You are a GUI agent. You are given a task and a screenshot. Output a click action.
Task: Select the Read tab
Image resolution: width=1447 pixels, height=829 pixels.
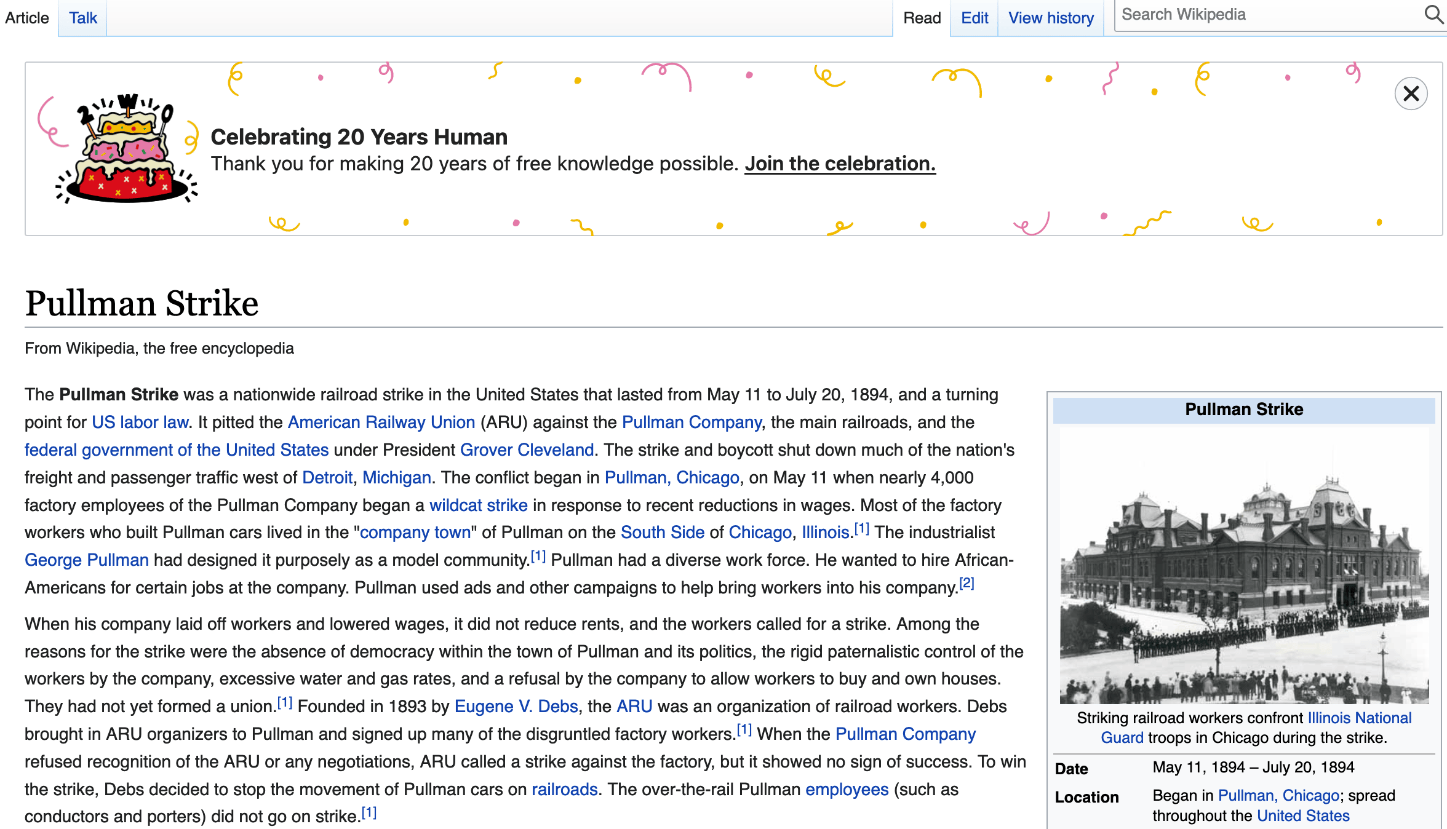[922, 18]
